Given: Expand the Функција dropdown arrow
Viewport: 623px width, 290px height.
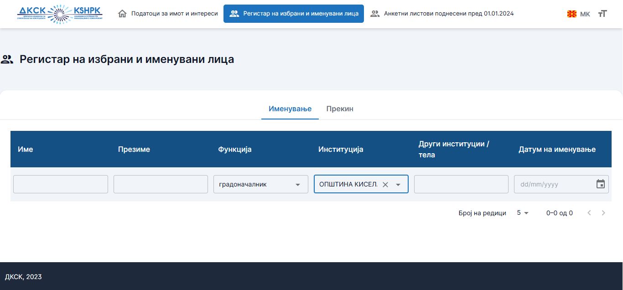Looking at the screenshot, I should [x=298, y=185].
